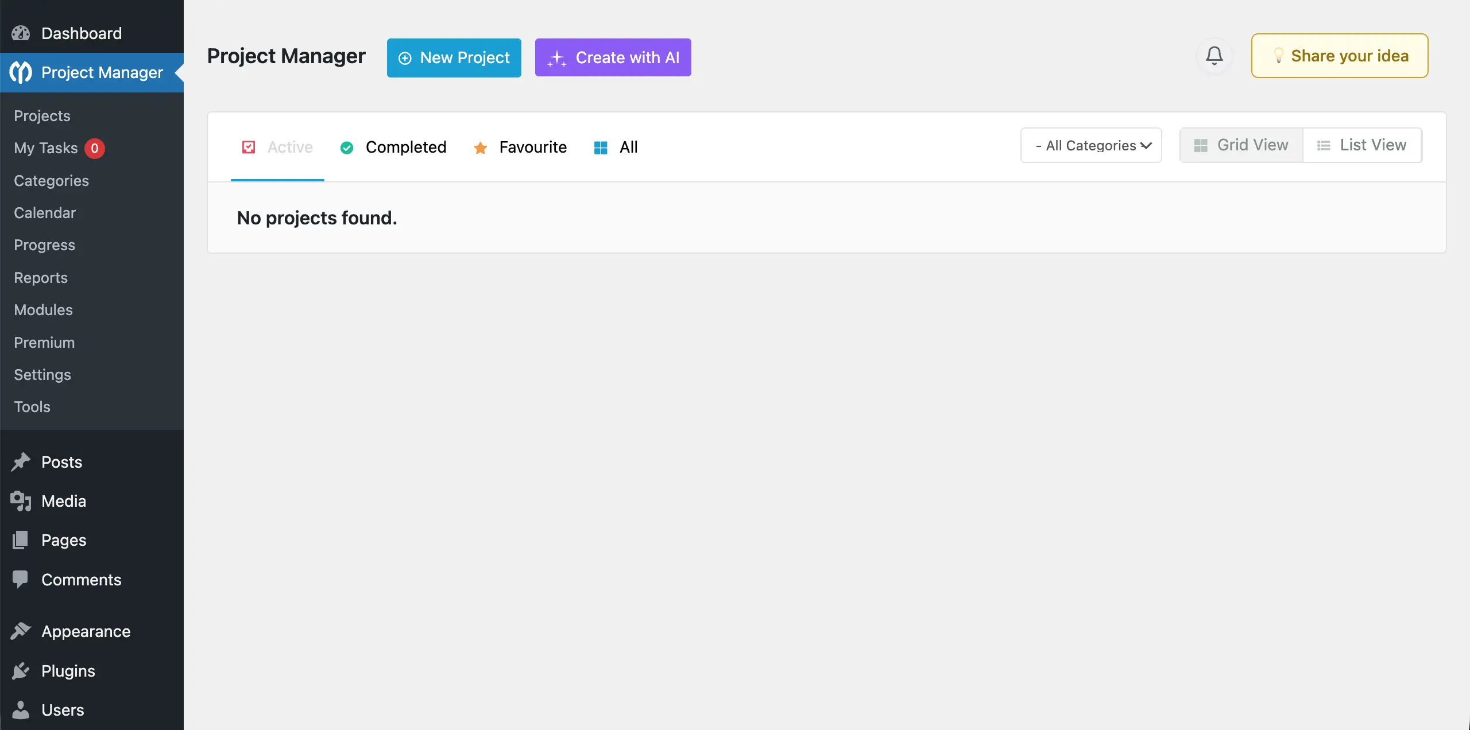Open the All Categories dropdown
1470x730 pixels.
[1090, 145]
